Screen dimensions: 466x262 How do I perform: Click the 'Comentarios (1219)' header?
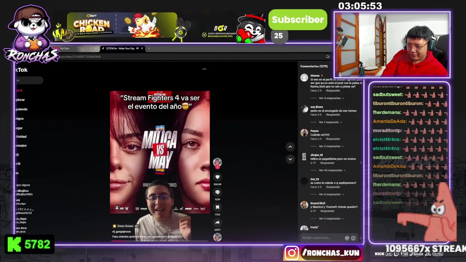(x=314, y=66)
